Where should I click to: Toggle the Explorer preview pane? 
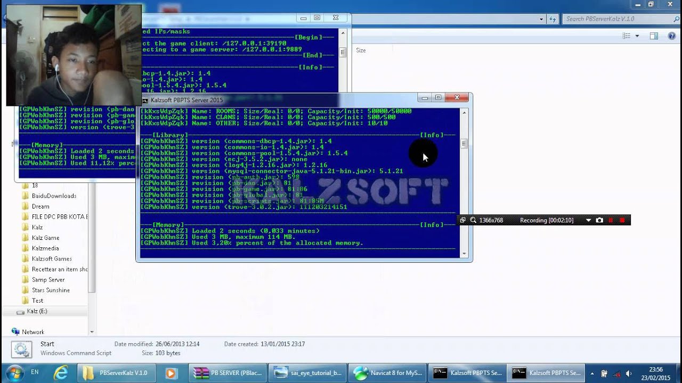654,36
